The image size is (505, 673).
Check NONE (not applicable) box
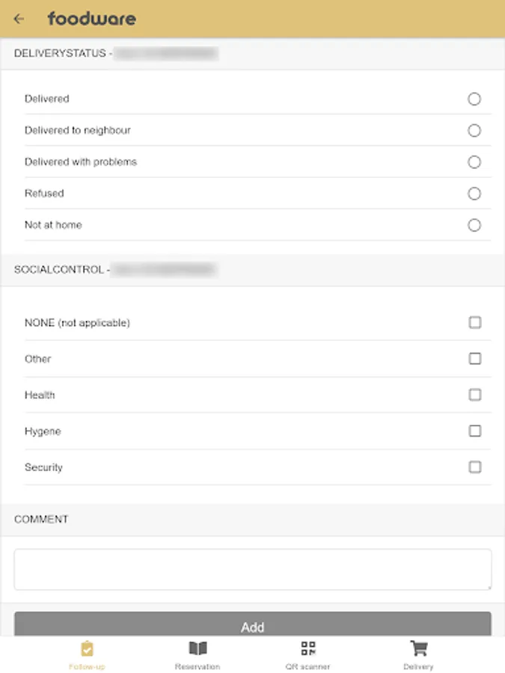point(474,323)
